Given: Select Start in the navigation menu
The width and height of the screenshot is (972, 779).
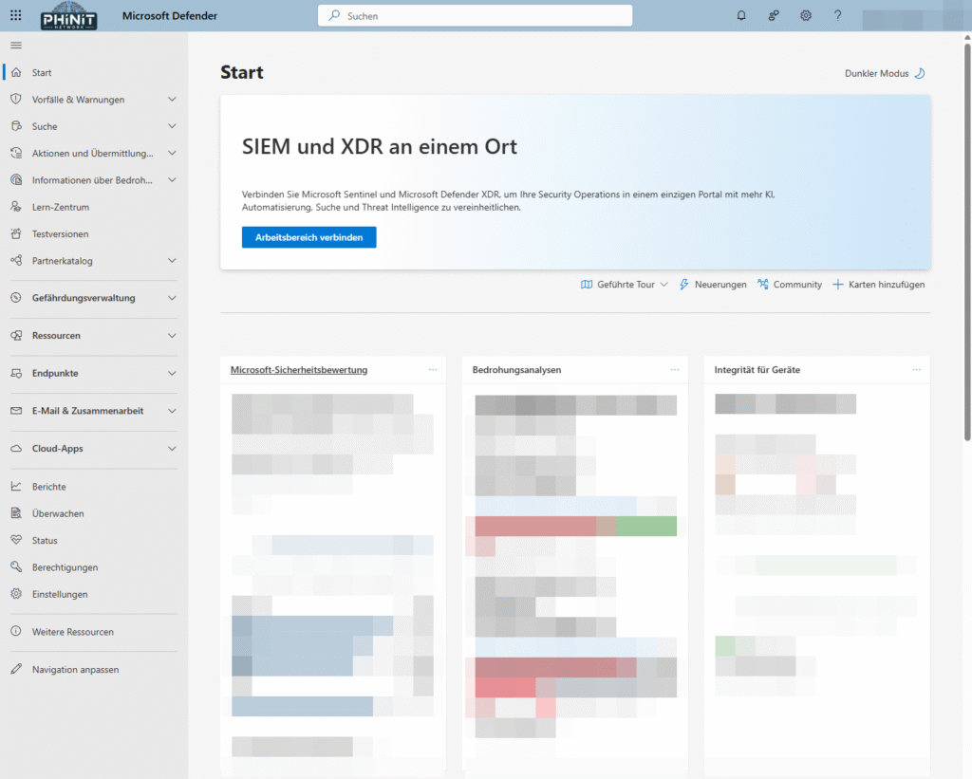Looking at the screenshot, I should coord(44,72).
